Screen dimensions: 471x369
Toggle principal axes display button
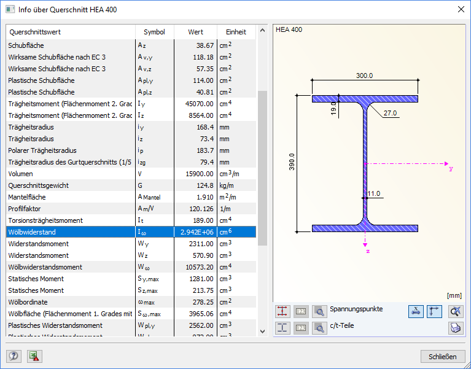pos(434,311)
